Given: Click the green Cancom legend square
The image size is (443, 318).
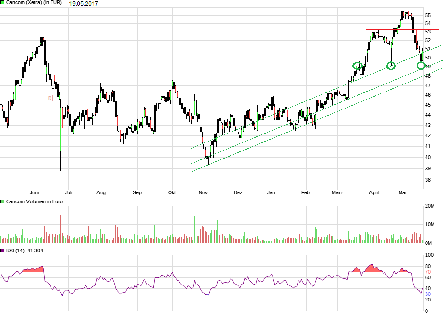Looking at the screenshot, I should click(2, 2).
